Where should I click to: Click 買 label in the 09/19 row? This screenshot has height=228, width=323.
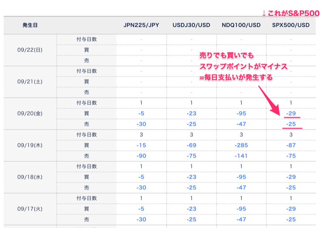point(87,145)
